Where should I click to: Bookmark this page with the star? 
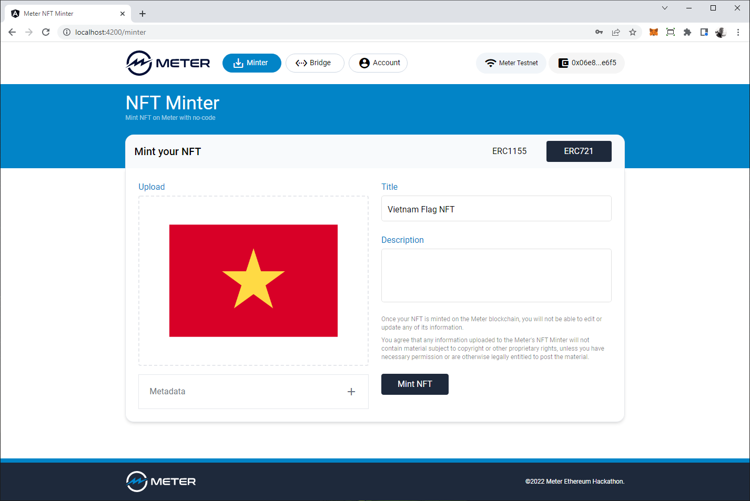coord(633,32)
